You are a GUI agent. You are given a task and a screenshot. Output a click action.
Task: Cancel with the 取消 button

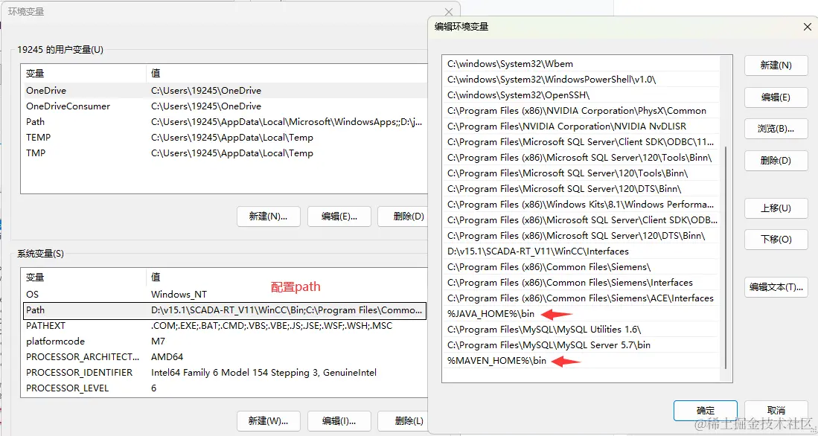click(776, 411)
